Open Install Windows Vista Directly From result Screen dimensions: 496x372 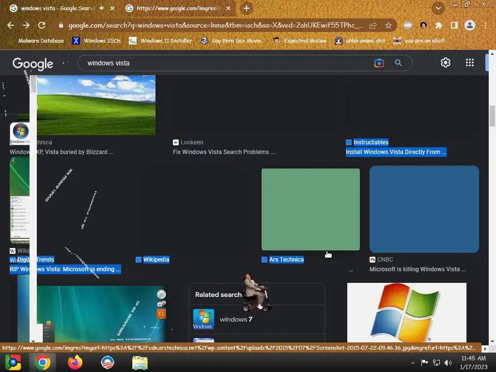click(396, 152)
